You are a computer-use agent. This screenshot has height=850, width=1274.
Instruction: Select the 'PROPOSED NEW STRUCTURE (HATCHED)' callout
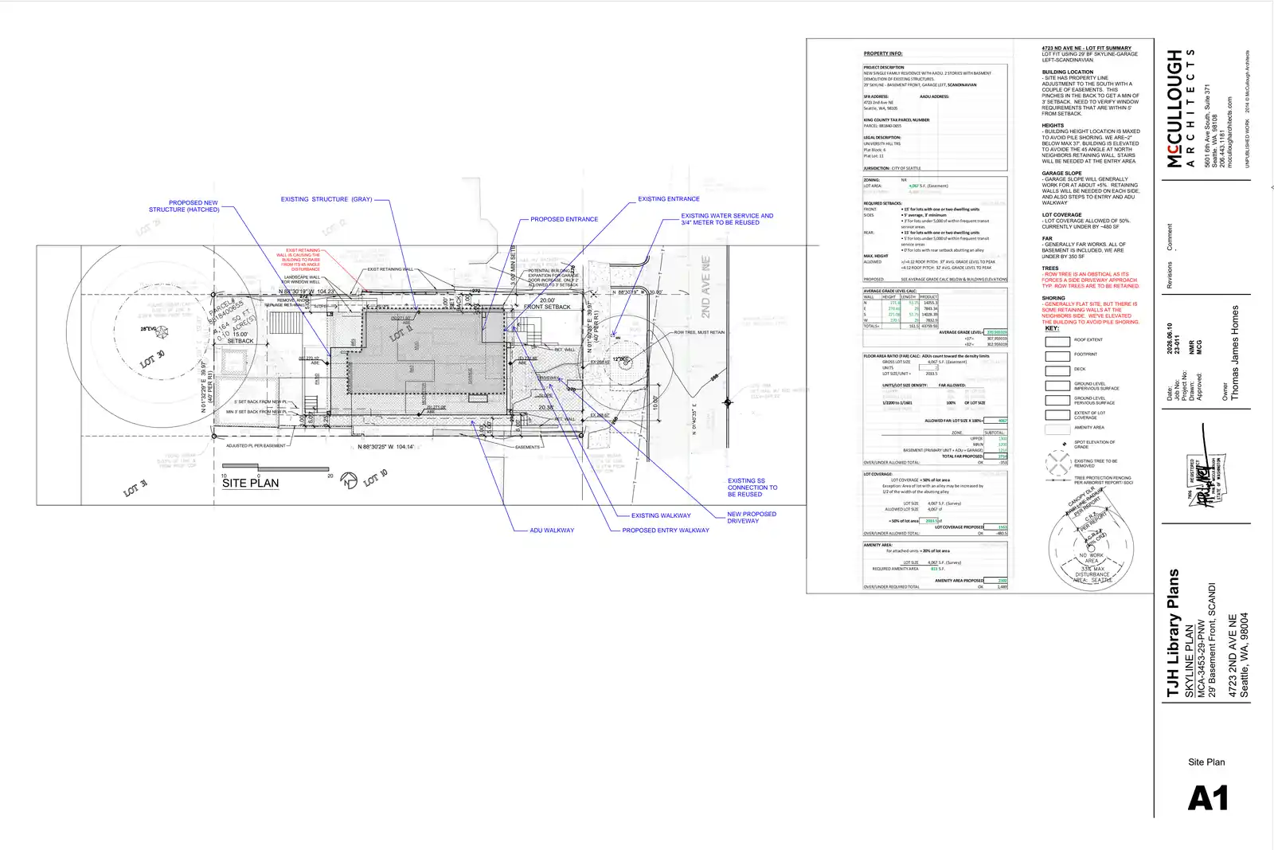183,206
